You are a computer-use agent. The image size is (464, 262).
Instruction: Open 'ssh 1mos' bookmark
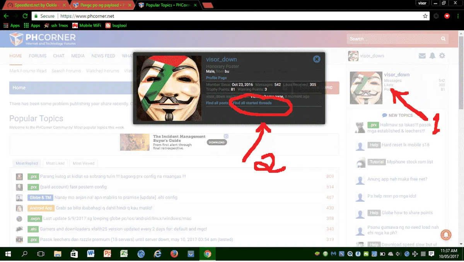[x=56, y=26]
